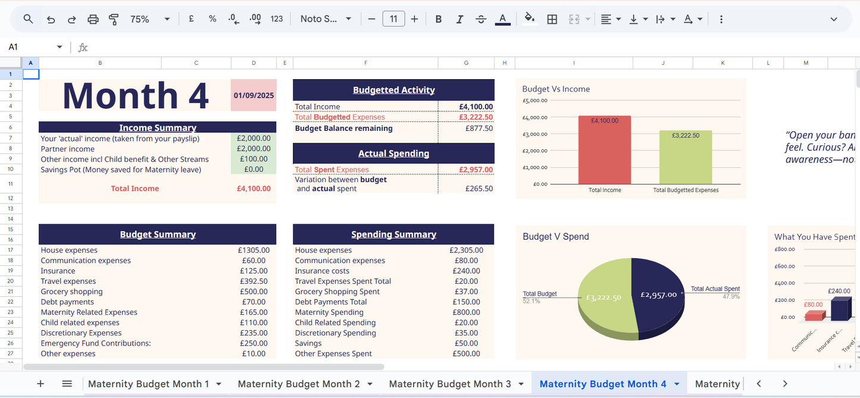Toggle italic formatting
Image resolution: width=860 pixels, height=398 pixels.
point(459,18)
